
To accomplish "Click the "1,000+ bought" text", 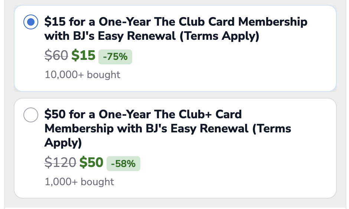I will click(x=79, y=182).
